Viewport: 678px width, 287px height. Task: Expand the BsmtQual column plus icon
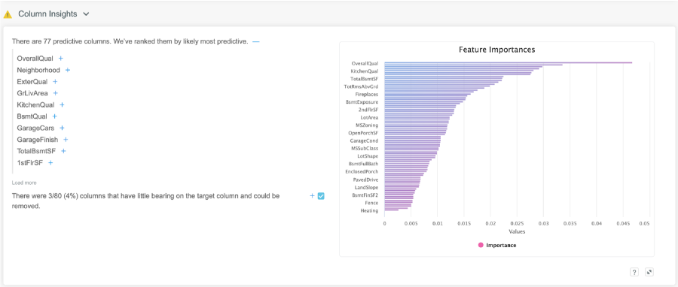click(54, 116)
